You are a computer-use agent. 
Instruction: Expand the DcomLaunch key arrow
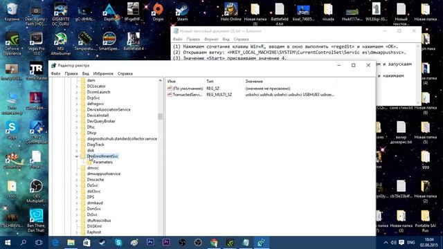77,92
